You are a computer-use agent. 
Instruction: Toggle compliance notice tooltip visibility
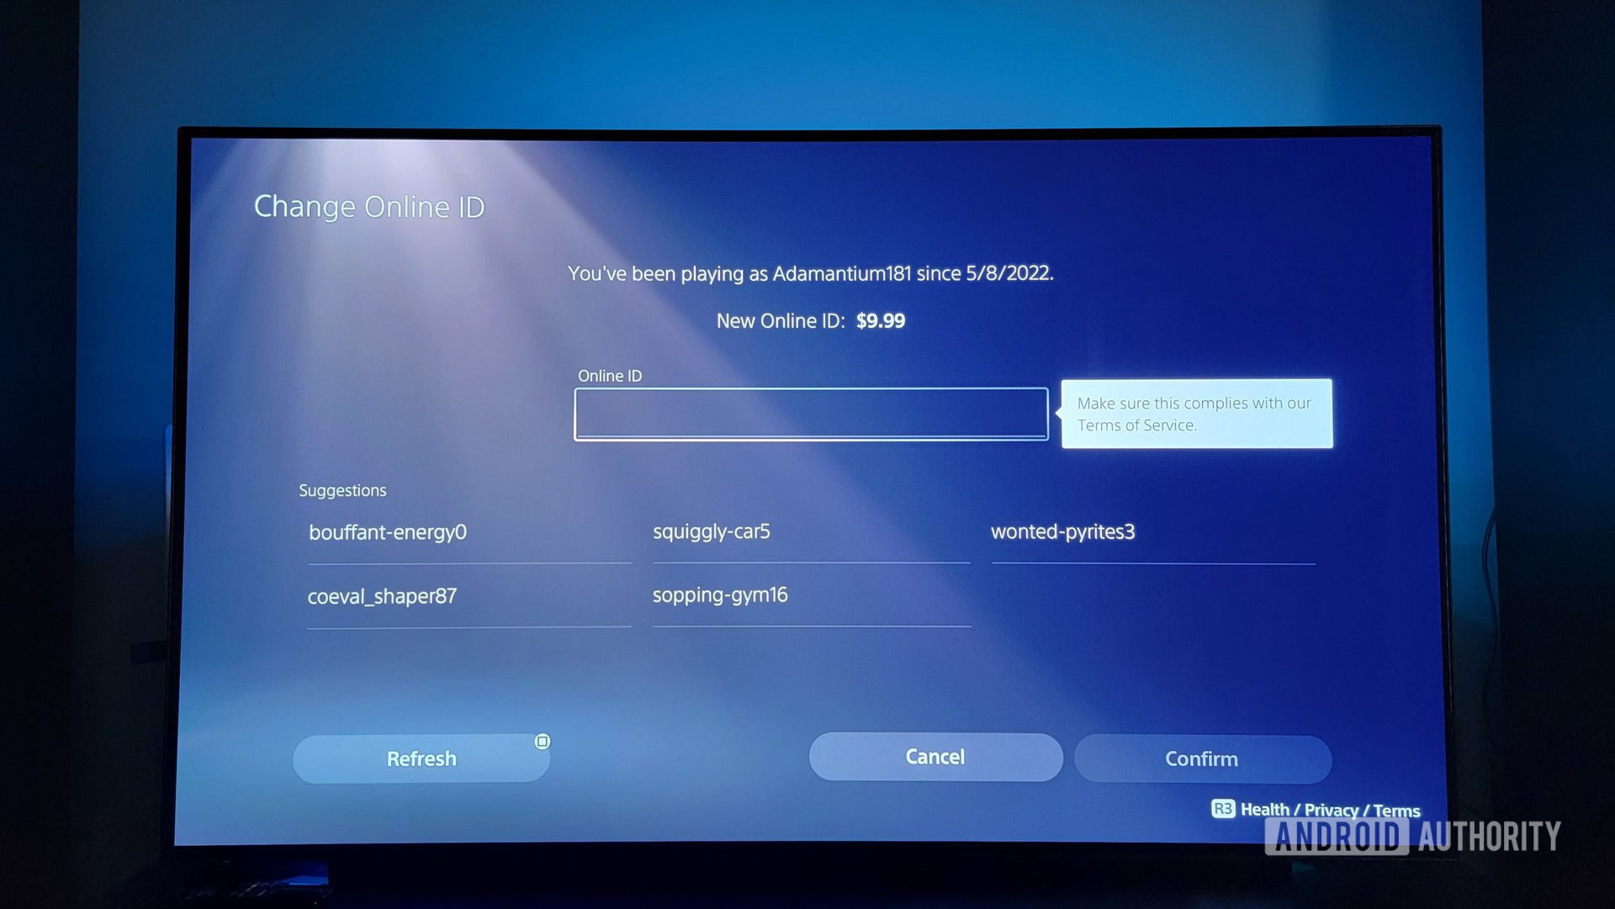[1197, 412]
